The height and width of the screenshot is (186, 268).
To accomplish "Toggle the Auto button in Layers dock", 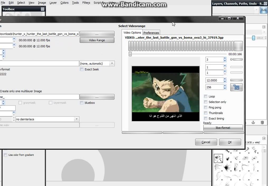I will (x=264, y=10).
